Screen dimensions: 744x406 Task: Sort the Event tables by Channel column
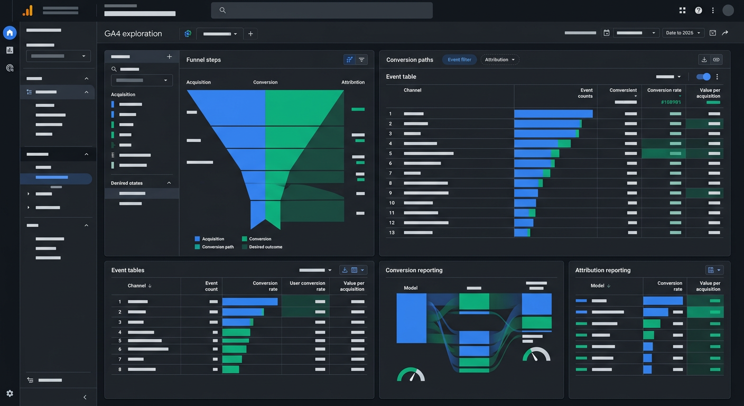point(140,286)
